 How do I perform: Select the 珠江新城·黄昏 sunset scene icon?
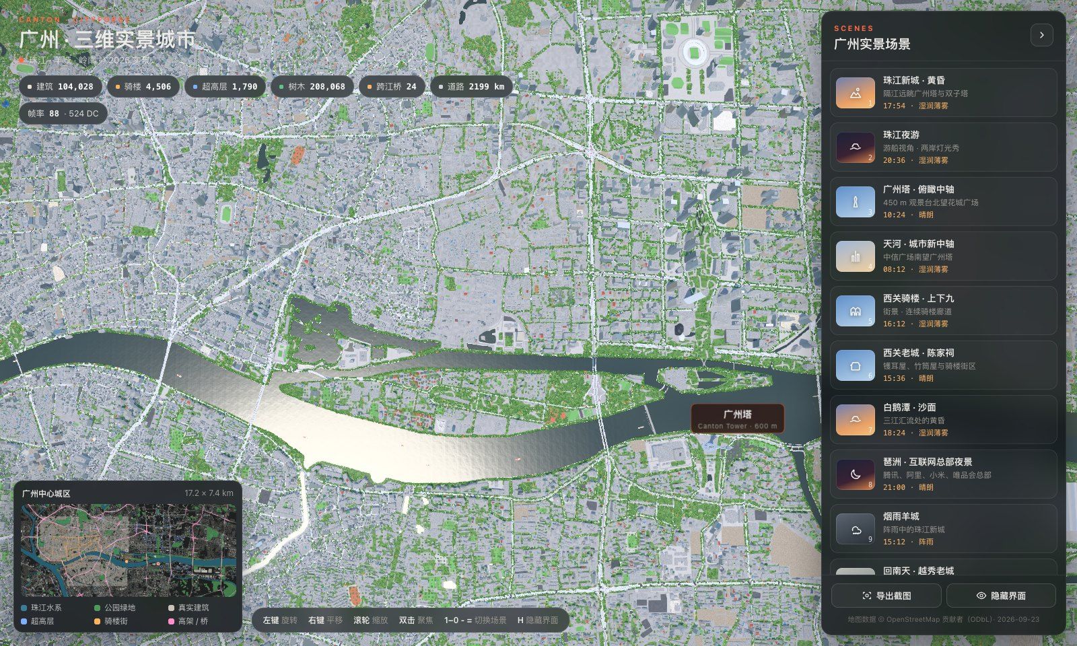click(855, 93)
